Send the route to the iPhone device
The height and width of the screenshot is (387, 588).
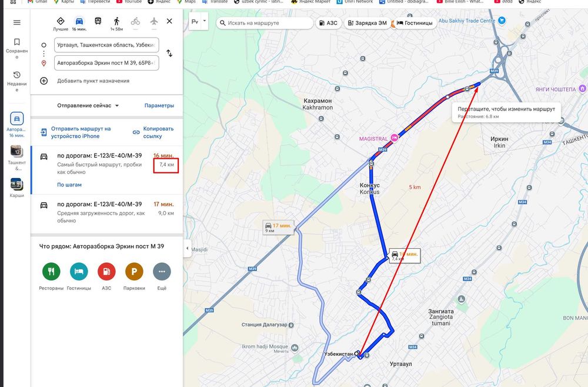pos(76,132)
